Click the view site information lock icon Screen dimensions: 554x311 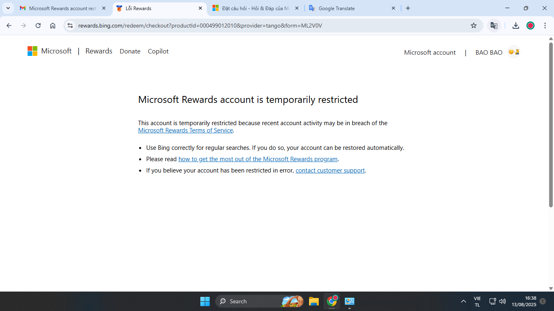click(x=70, y=25)
